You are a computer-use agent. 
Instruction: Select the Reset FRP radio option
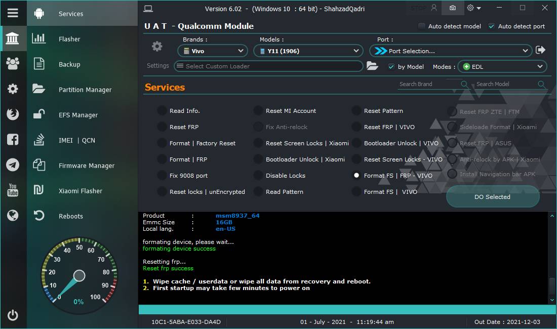[x=162, y=127]
